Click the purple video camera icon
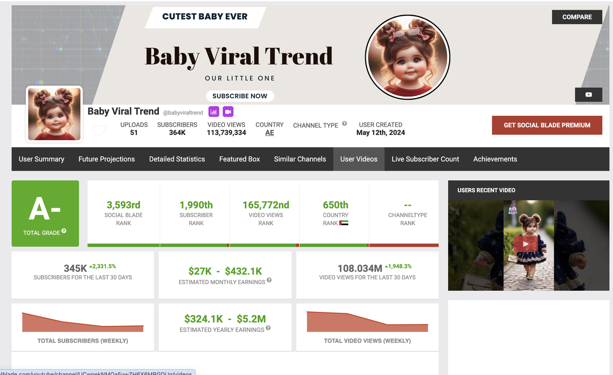Viewport: 613px width, 375px height. click(228, 111)
